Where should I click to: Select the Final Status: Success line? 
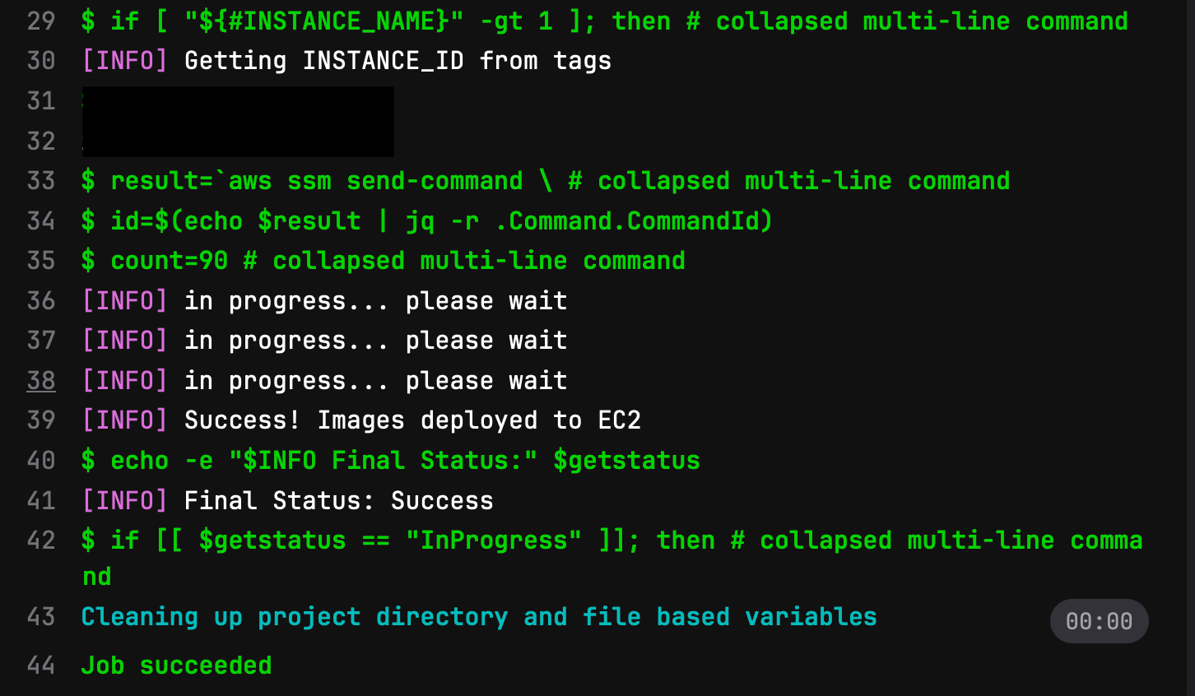click(x=287, y=501)
